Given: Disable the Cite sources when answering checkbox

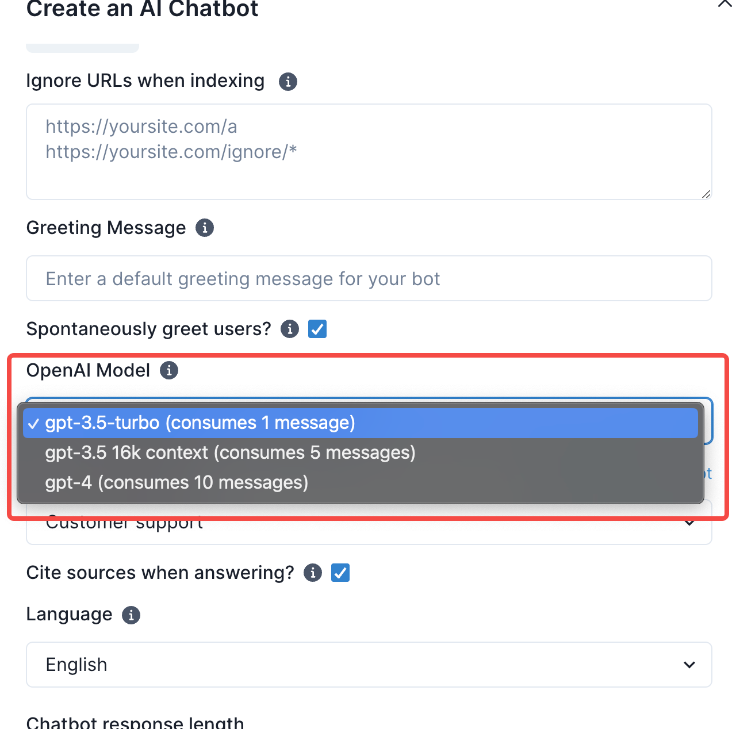Looking at the screenshot, I should (x=340, y=573).
